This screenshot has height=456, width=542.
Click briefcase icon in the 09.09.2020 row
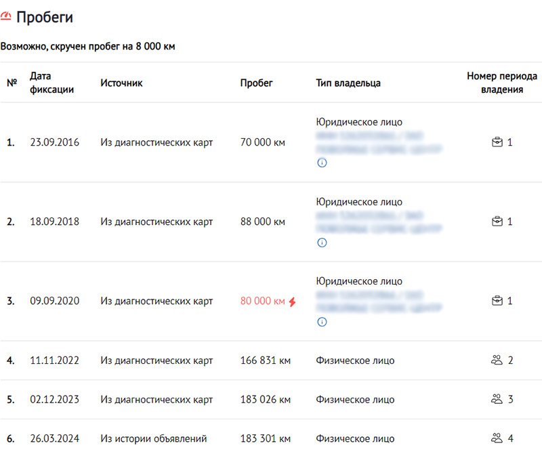[497, 301]
